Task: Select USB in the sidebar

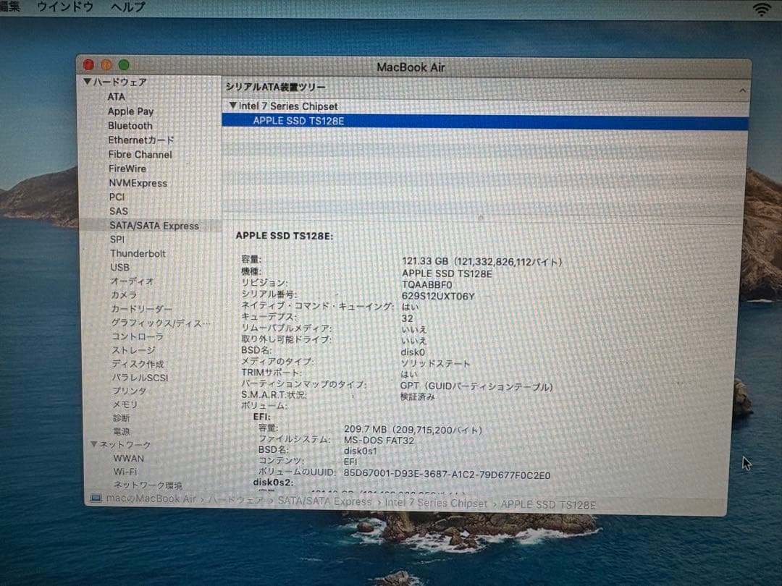Action: [119, 267]
